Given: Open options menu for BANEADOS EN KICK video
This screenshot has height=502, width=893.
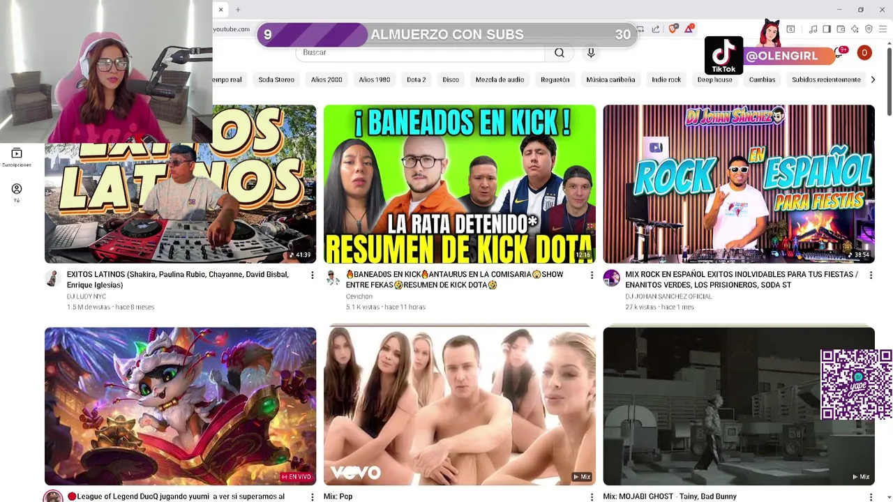Looking at the screenshot, I should (x=592, y=275).
